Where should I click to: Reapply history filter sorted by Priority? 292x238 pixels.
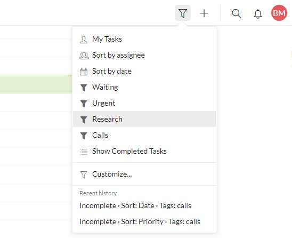pyautogui.click(x=140, y=221)
